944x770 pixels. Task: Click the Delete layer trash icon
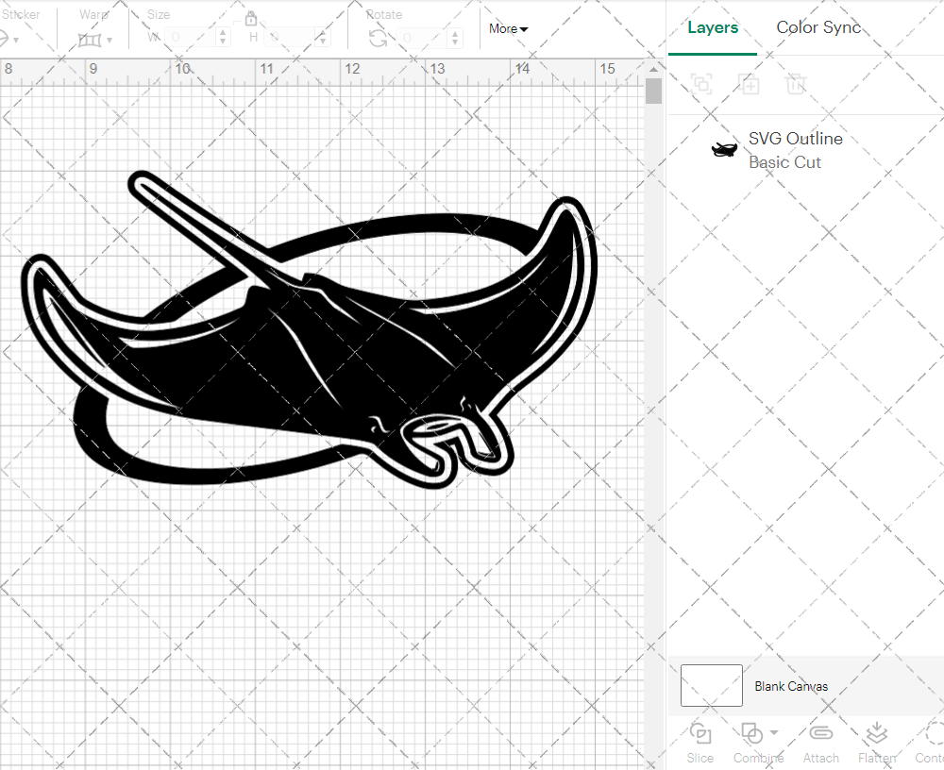[796, 84]
